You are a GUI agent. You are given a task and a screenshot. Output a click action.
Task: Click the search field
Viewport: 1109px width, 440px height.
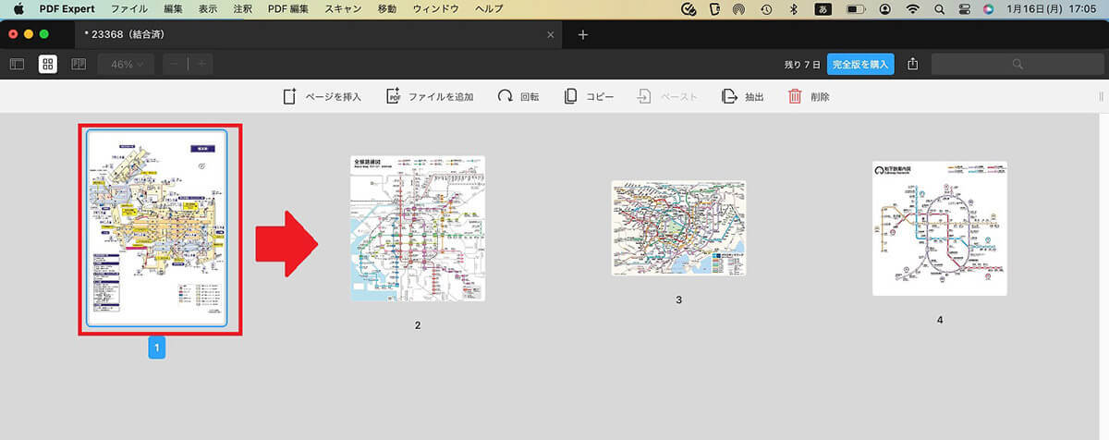tap(1017, 64)
